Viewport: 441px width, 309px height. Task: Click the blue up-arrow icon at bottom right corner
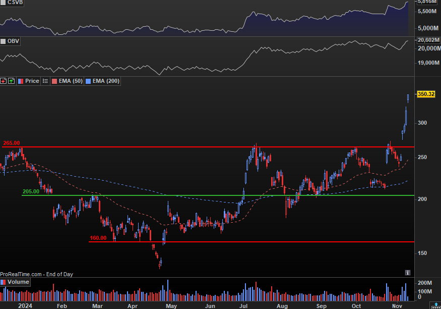436,305
